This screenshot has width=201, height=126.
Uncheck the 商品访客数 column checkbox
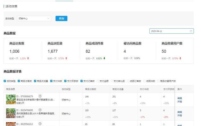[x=19, y=81]
